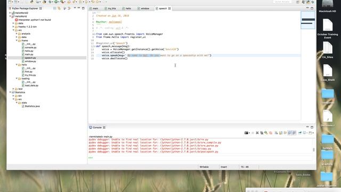This screenshot has height=192, width=341.
Task: Expand the analysis folder
Action: pos(17,34)
